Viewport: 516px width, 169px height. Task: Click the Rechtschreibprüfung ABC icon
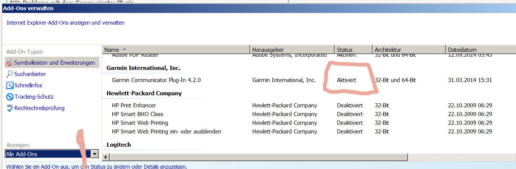click(x=10, y=108)
